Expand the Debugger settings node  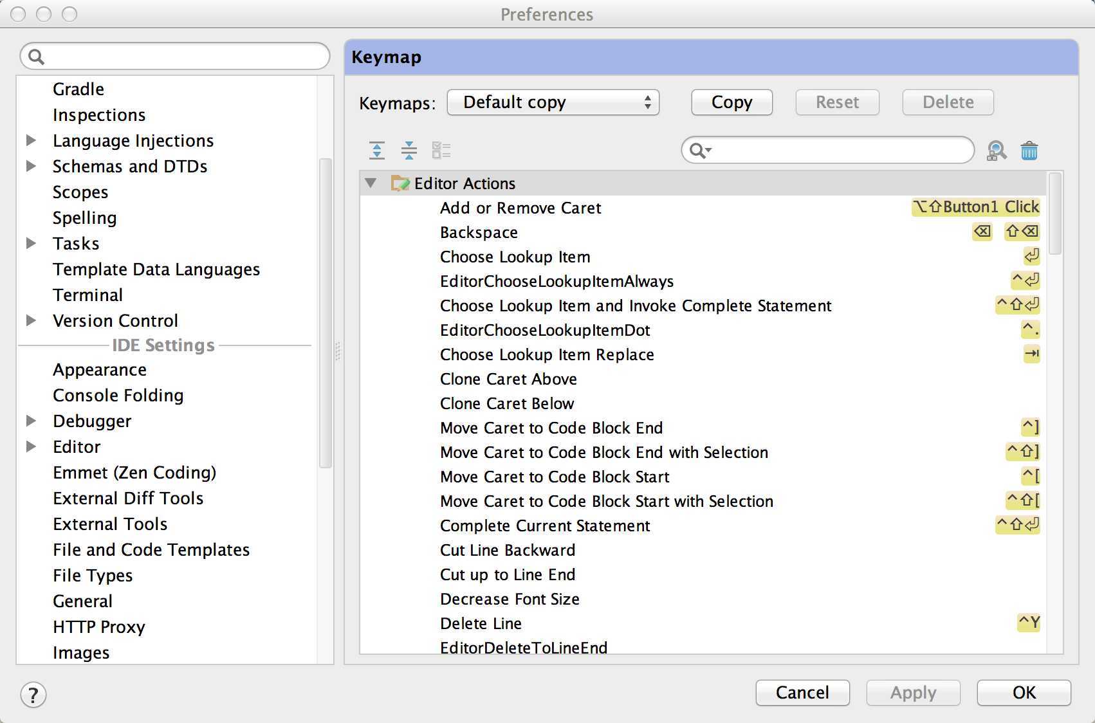(31, 421)
